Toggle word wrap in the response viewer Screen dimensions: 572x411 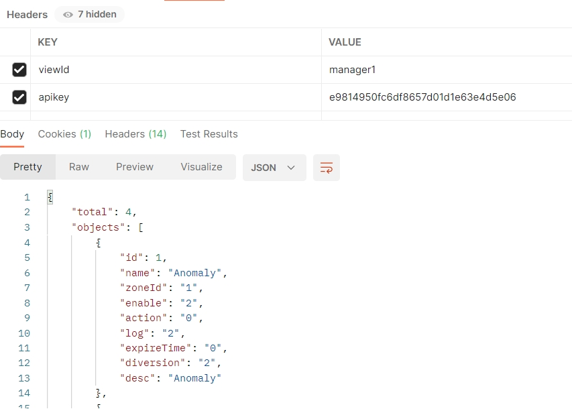tap(326, 167)
